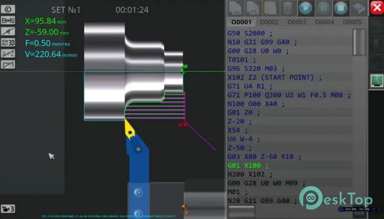Select line "G00 G28 U0 W0 M09 ;"
The image size is (384, 219).
[x=267, y=183]
